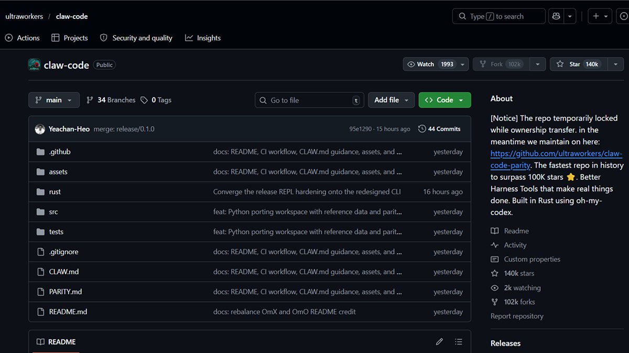Open the README.md file name
The height and width of the screenshot is (353, 629).
[x=68, y=312]
